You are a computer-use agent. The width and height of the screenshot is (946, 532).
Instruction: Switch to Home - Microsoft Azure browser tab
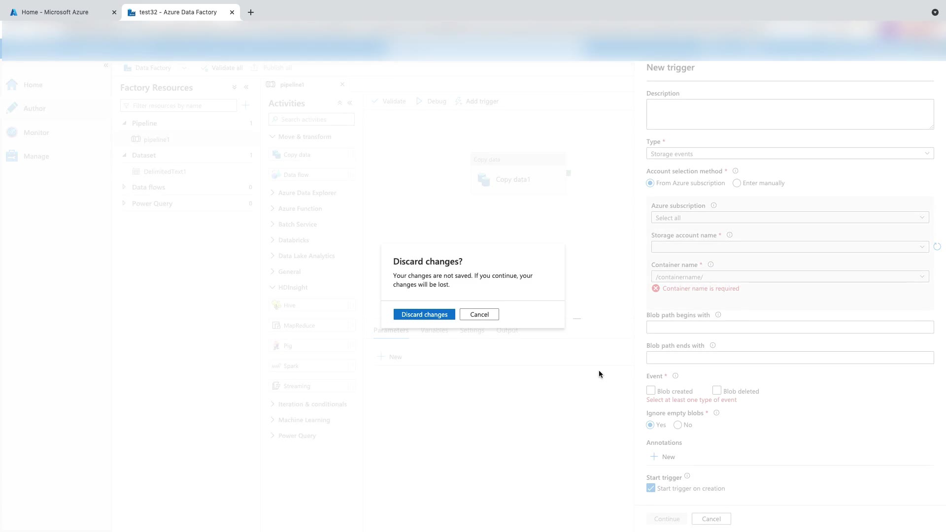pos(55,12)
